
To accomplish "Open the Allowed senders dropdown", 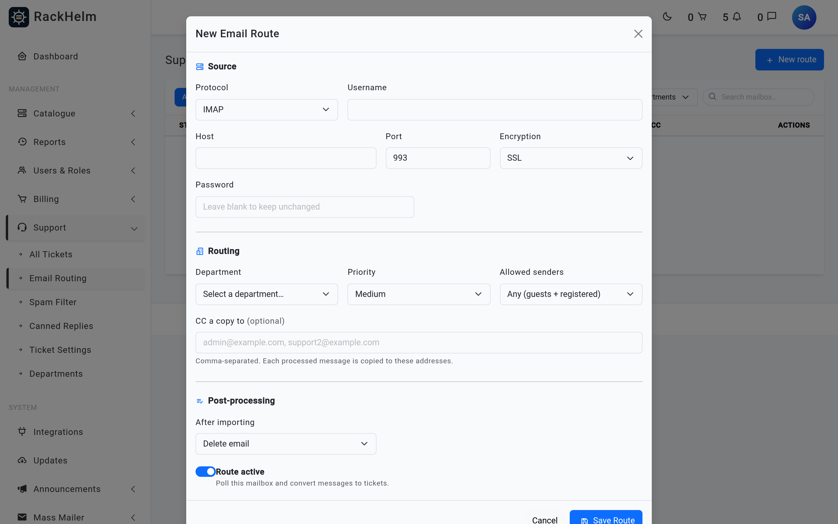I will 571,294.
